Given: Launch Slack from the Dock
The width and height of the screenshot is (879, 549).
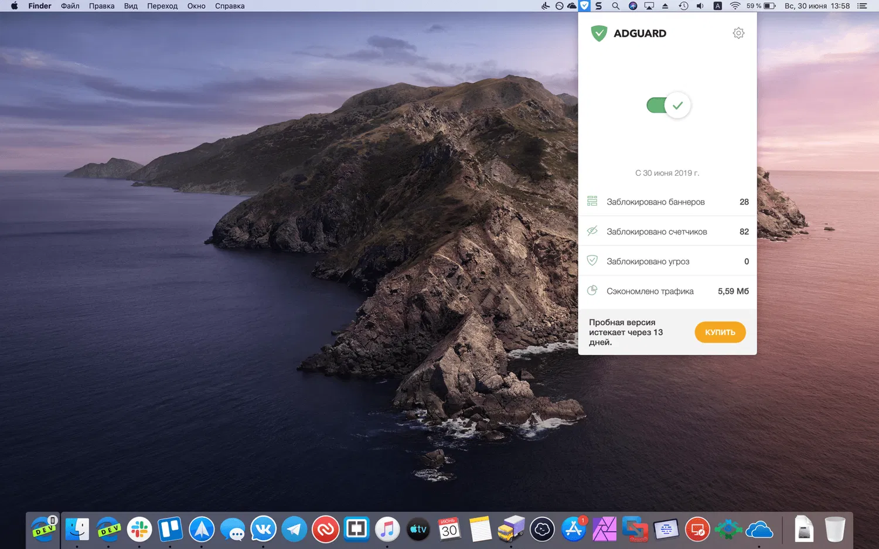Looking at the screenshot, I should (x=139, y=530).
